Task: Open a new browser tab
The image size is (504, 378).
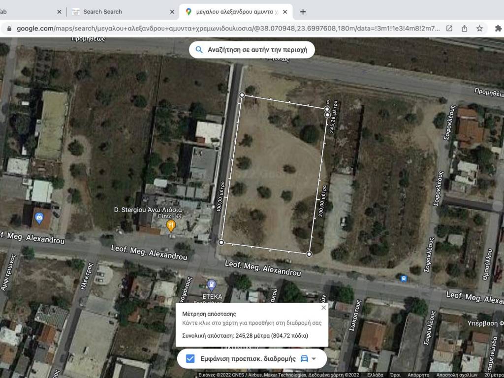Action: 303,11
